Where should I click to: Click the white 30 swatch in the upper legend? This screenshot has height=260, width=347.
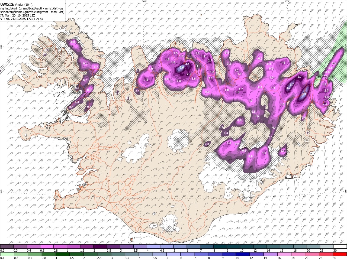340,247
